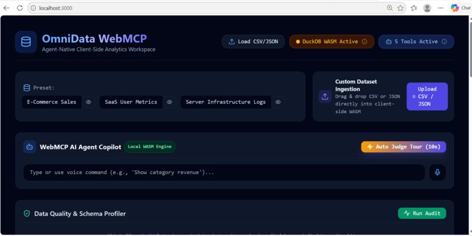Click the DuckDB WASM Active status badge
The image size is (472, 236).
pos(331,42)
